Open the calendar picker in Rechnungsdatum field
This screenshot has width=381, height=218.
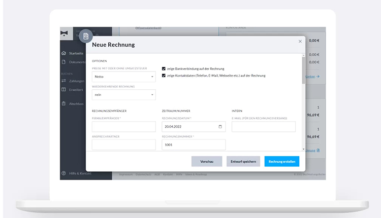tap(220, 127)
